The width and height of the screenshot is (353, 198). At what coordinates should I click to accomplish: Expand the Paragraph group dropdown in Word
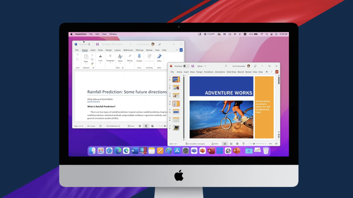(x=110, y=63)
